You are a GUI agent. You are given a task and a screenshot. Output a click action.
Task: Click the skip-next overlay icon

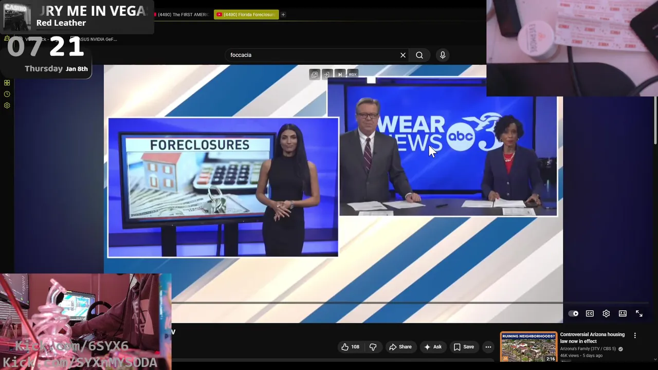click(340, 75)
